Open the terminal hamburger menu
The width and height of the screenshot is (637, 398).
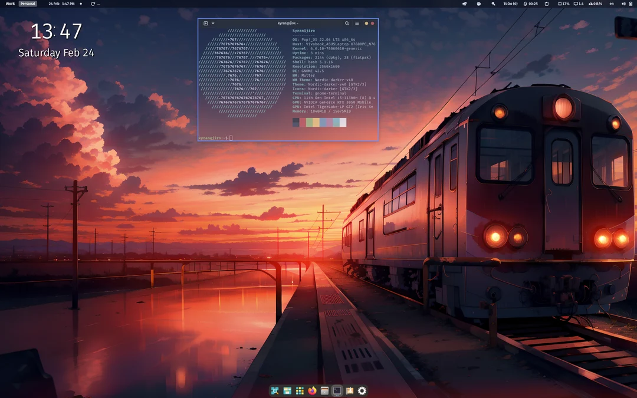[x=357, y=23]
